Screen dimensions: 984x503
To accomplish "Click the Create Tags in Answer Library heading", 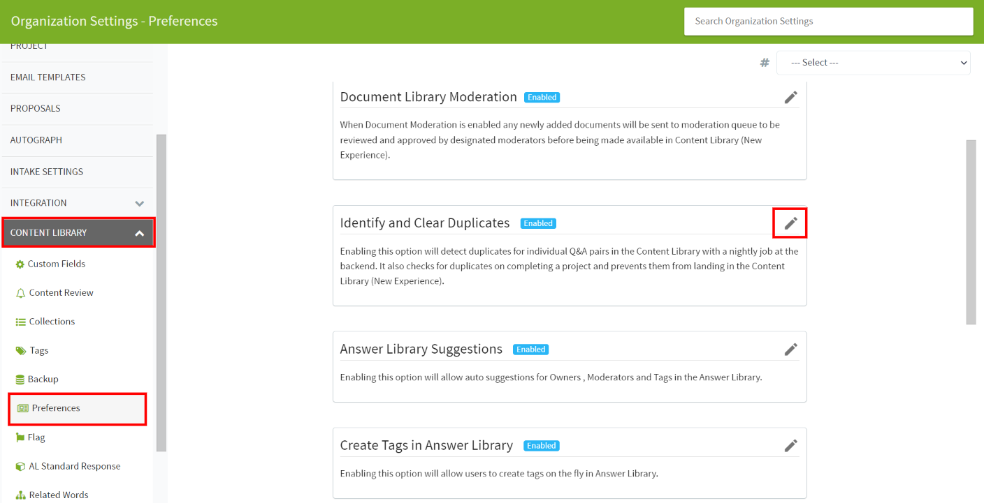I will [426, 446].
